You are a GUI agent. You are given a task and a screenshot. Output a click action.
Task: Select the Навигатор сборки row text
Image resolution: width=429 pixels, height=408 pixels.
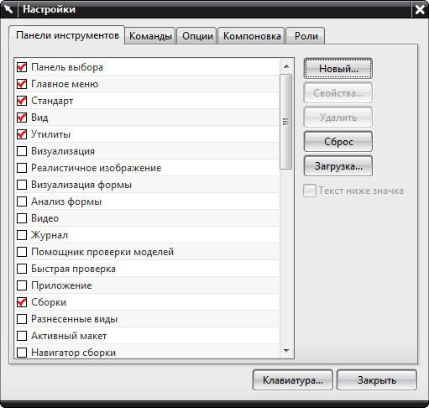point(73,353)
